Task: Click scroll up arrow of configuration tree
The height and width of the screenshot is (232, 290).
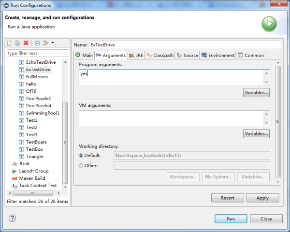Action: coord(65,62)
